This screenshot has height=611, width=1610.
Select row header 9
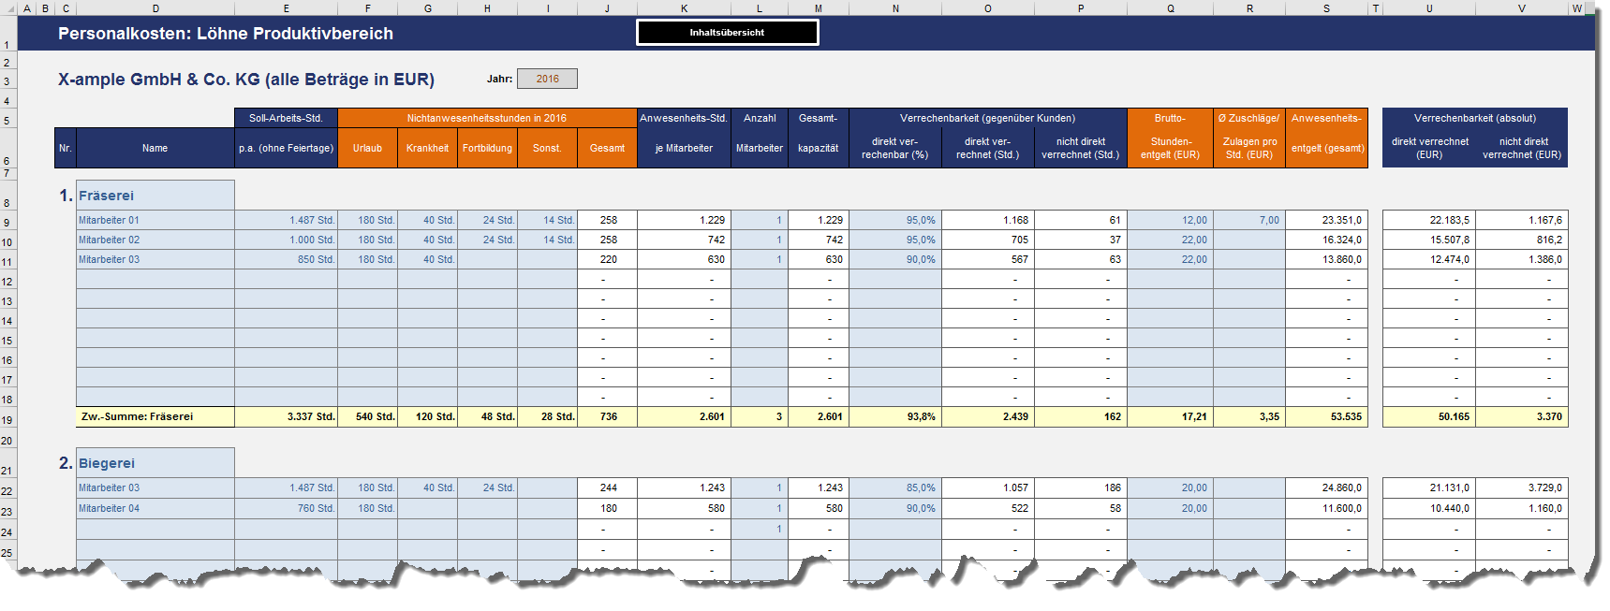(x=7, y=223)
